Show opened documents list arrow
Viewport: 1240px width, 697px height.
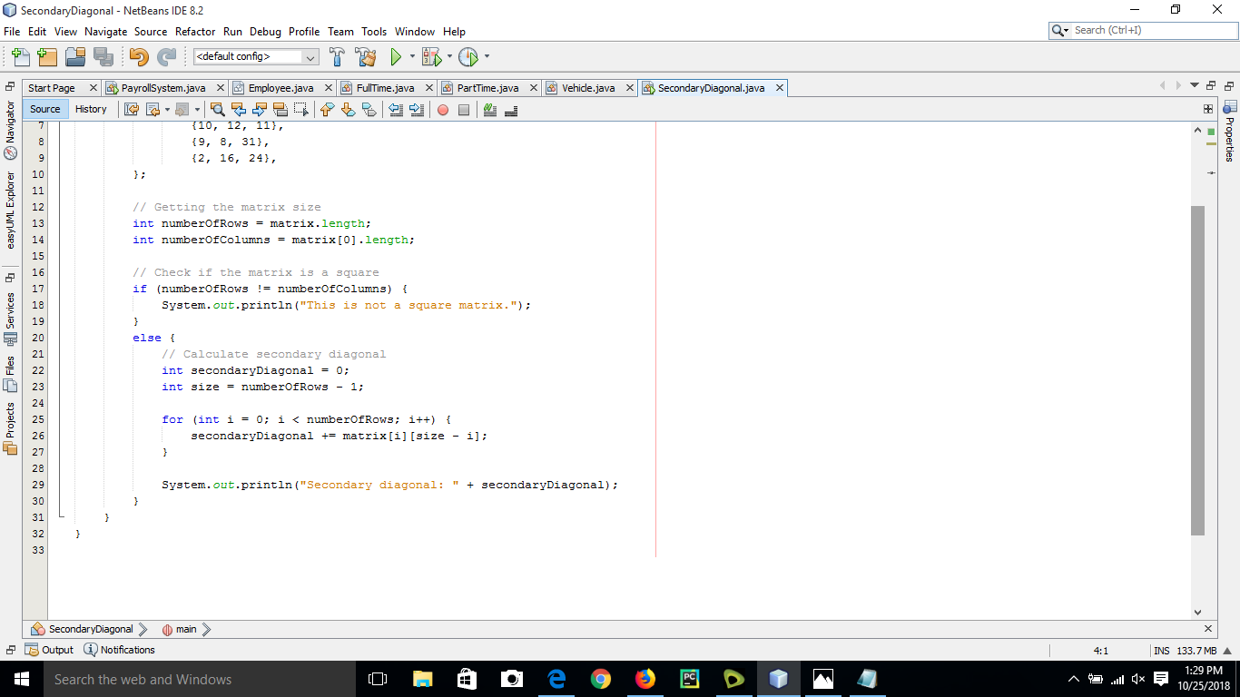[x=1195, y=87]
